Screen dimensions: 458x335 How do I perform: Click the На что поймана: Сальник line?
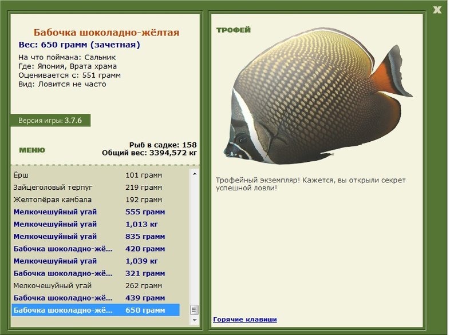(67, 57)
